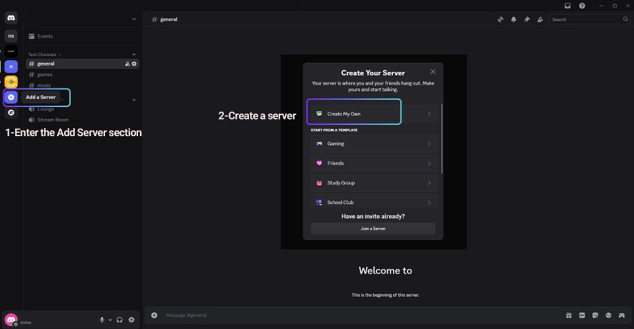Click create invite icon on general channel
Viewport: 634px width, 329px height.
click(127, 64)
